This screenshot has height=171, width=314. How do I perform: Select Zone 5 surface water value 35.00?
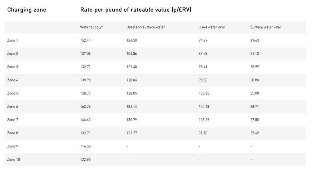point(255,93)
